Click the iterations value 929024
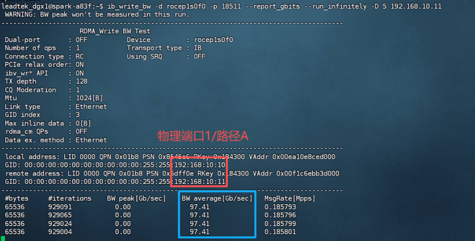 (60, 223)
